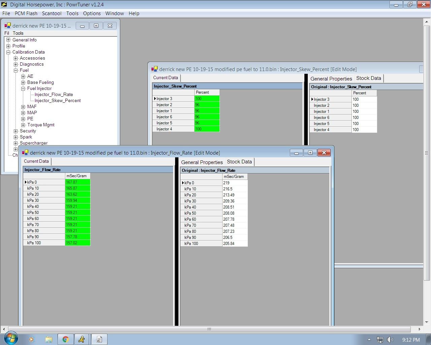The height and width of the screenshot is (345, 431).
Task: Maximize the Injector_Flow_Rate window
Action: tap(310, 153)
